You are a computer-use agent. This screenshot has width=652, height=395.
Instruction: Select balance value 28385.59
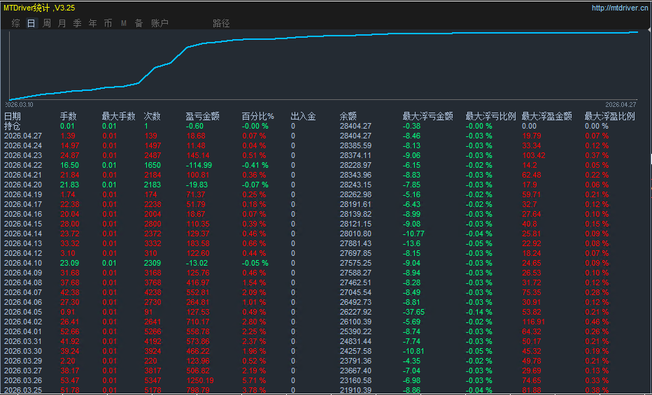(x=355, y=145)
